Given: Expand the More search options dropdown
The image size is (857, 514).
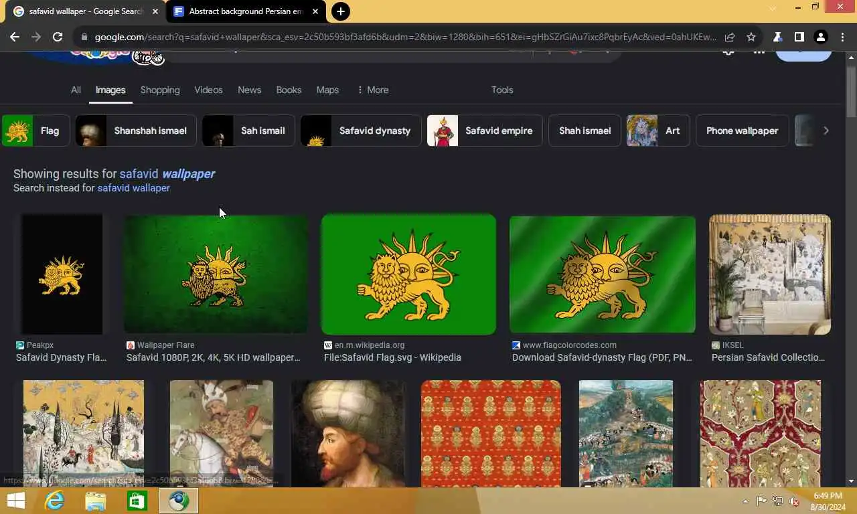Looking at the screenshot, I should 373,90.
